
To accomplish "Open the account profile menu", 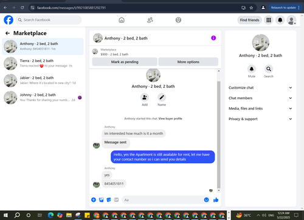I will pos(291,20).
